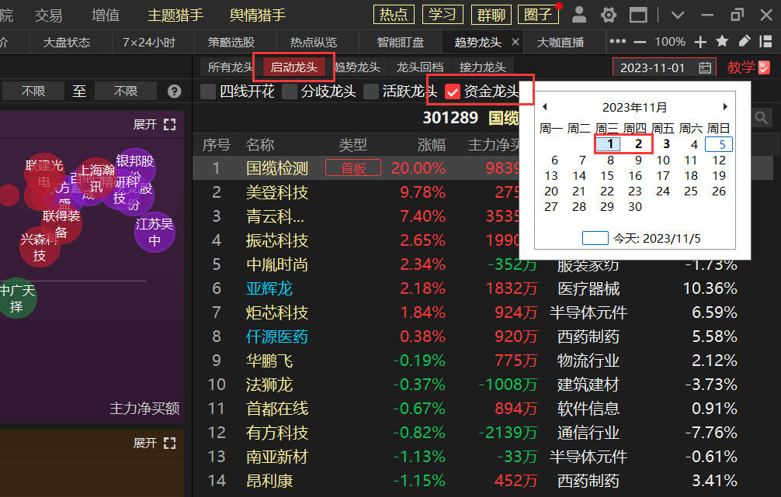Open the 7×24小时 page tab
Image resolution: width=781 pixels, height=497 pixels.
tap(149, 43)
